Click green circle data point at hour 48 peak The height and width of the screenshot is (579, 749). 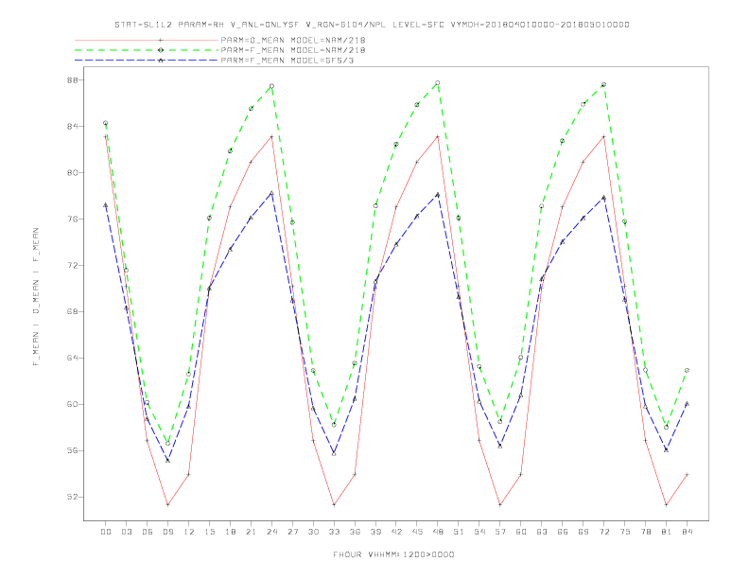click(x=438, y=83)
